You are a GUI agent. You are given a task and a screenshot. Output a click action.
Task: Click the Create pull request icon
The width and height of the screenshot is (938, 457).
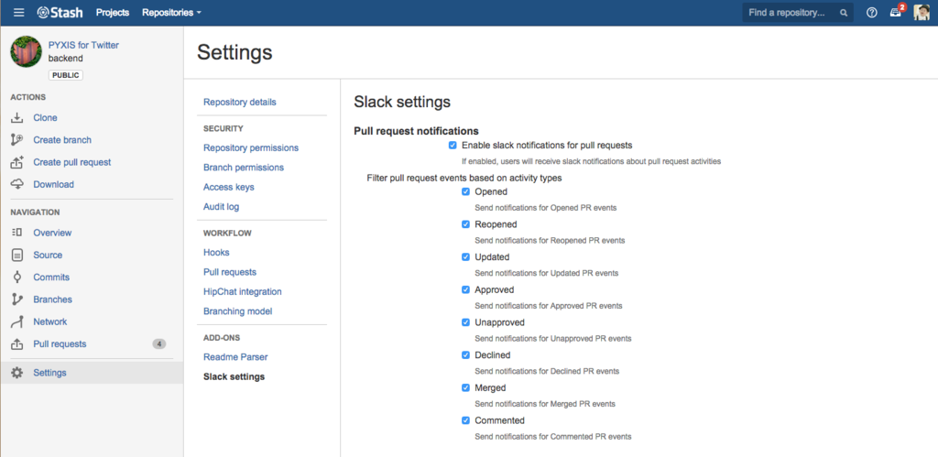[x=17, y=162]
